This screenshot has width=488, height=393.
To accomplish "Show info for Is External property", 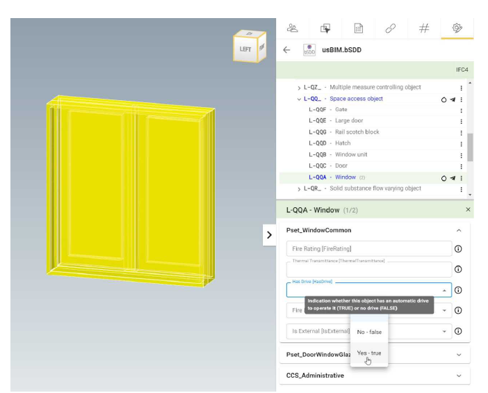I will [458, 331].
